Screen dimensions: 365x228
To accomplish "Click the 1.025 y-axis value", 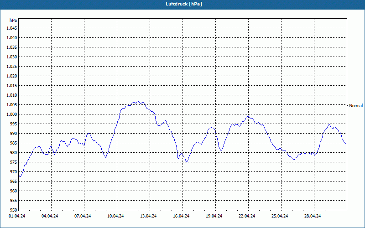I will click(x=12, y=66).
